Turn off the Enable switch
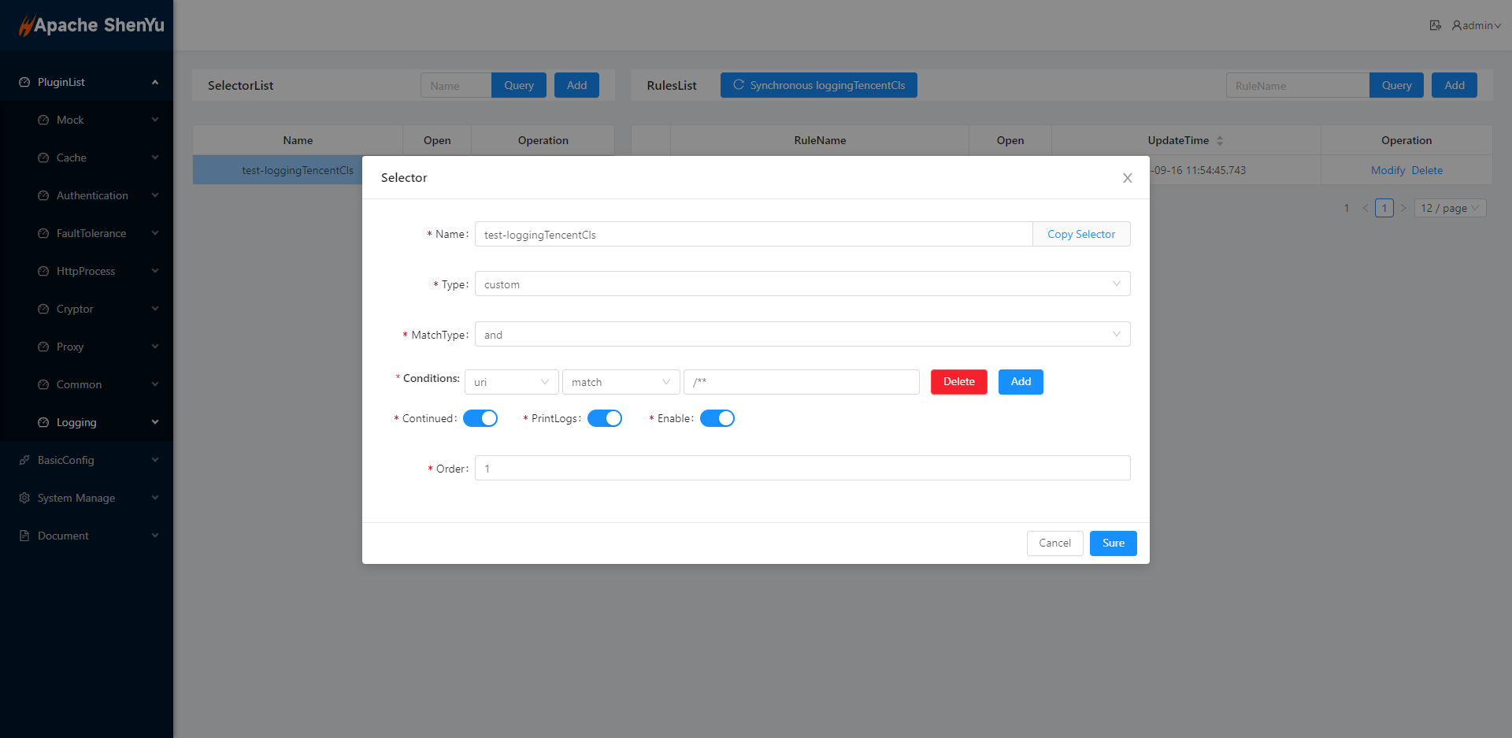Image resolution: width=1512 pixels, height=738 pixels. pyautogui.click(x=717, y=418)
